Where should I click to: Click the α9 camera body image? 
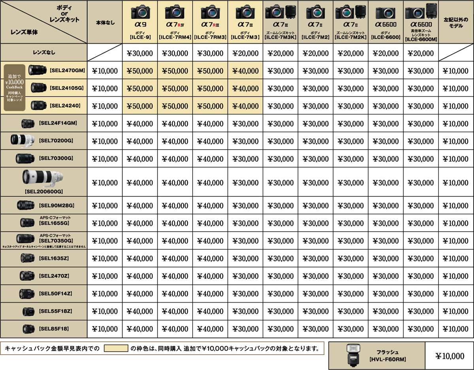[140, 13]
